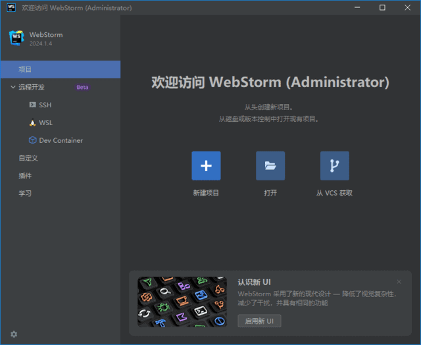This screenshot has width=421, height=345.
Task: Click the 从 VCS 获取 label
Action: tap(334, 193)
